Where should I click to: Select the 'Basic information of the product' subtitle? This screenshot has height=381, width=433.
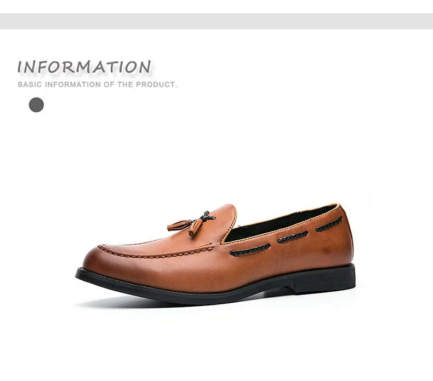coord(98,84)
